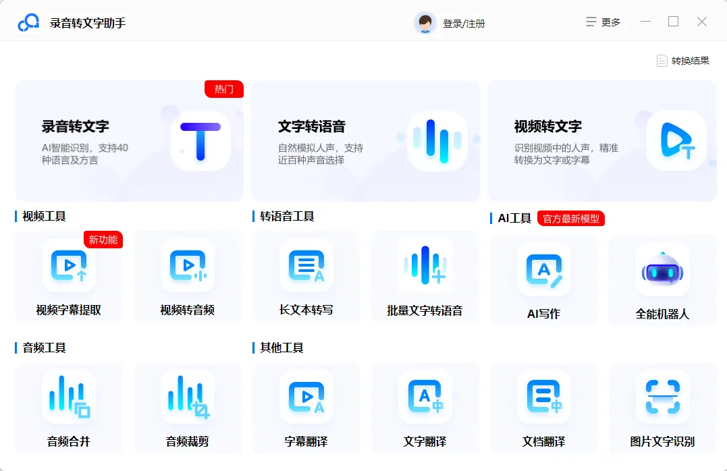Click the 视频转文字 title text
This screenshot has height=471, width=727.
point(548,127)
